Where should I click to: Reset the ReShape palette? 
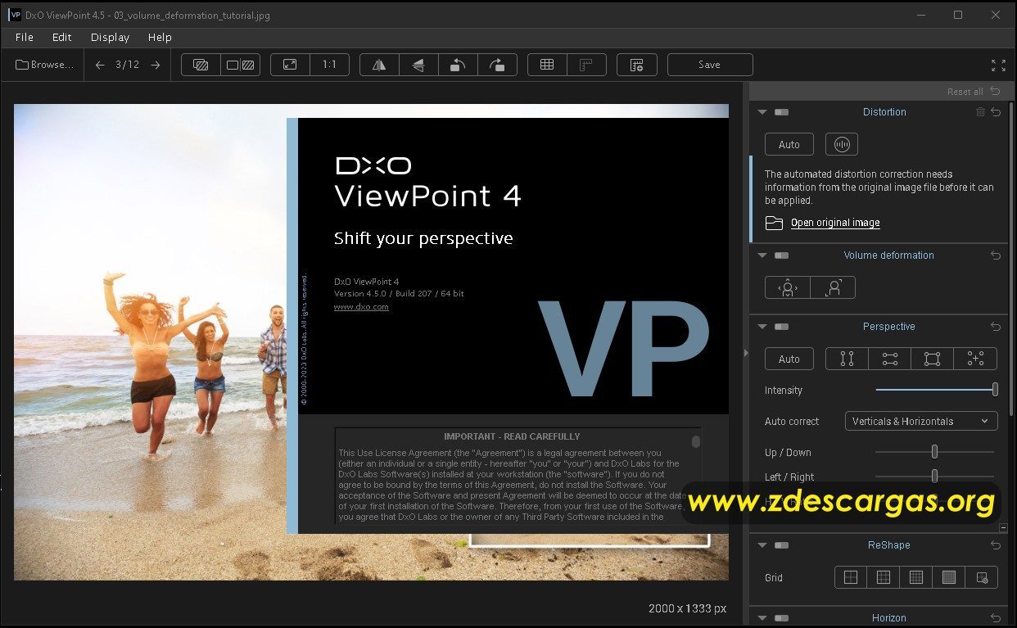(x=996, y=545)
